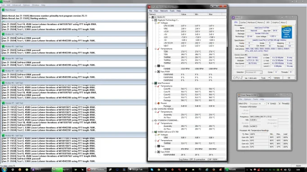This screenshot has width=307, height=172.
Task: Click the Validate button in CPU-Z
Action: pyautogui.click(x=276, y=78)
